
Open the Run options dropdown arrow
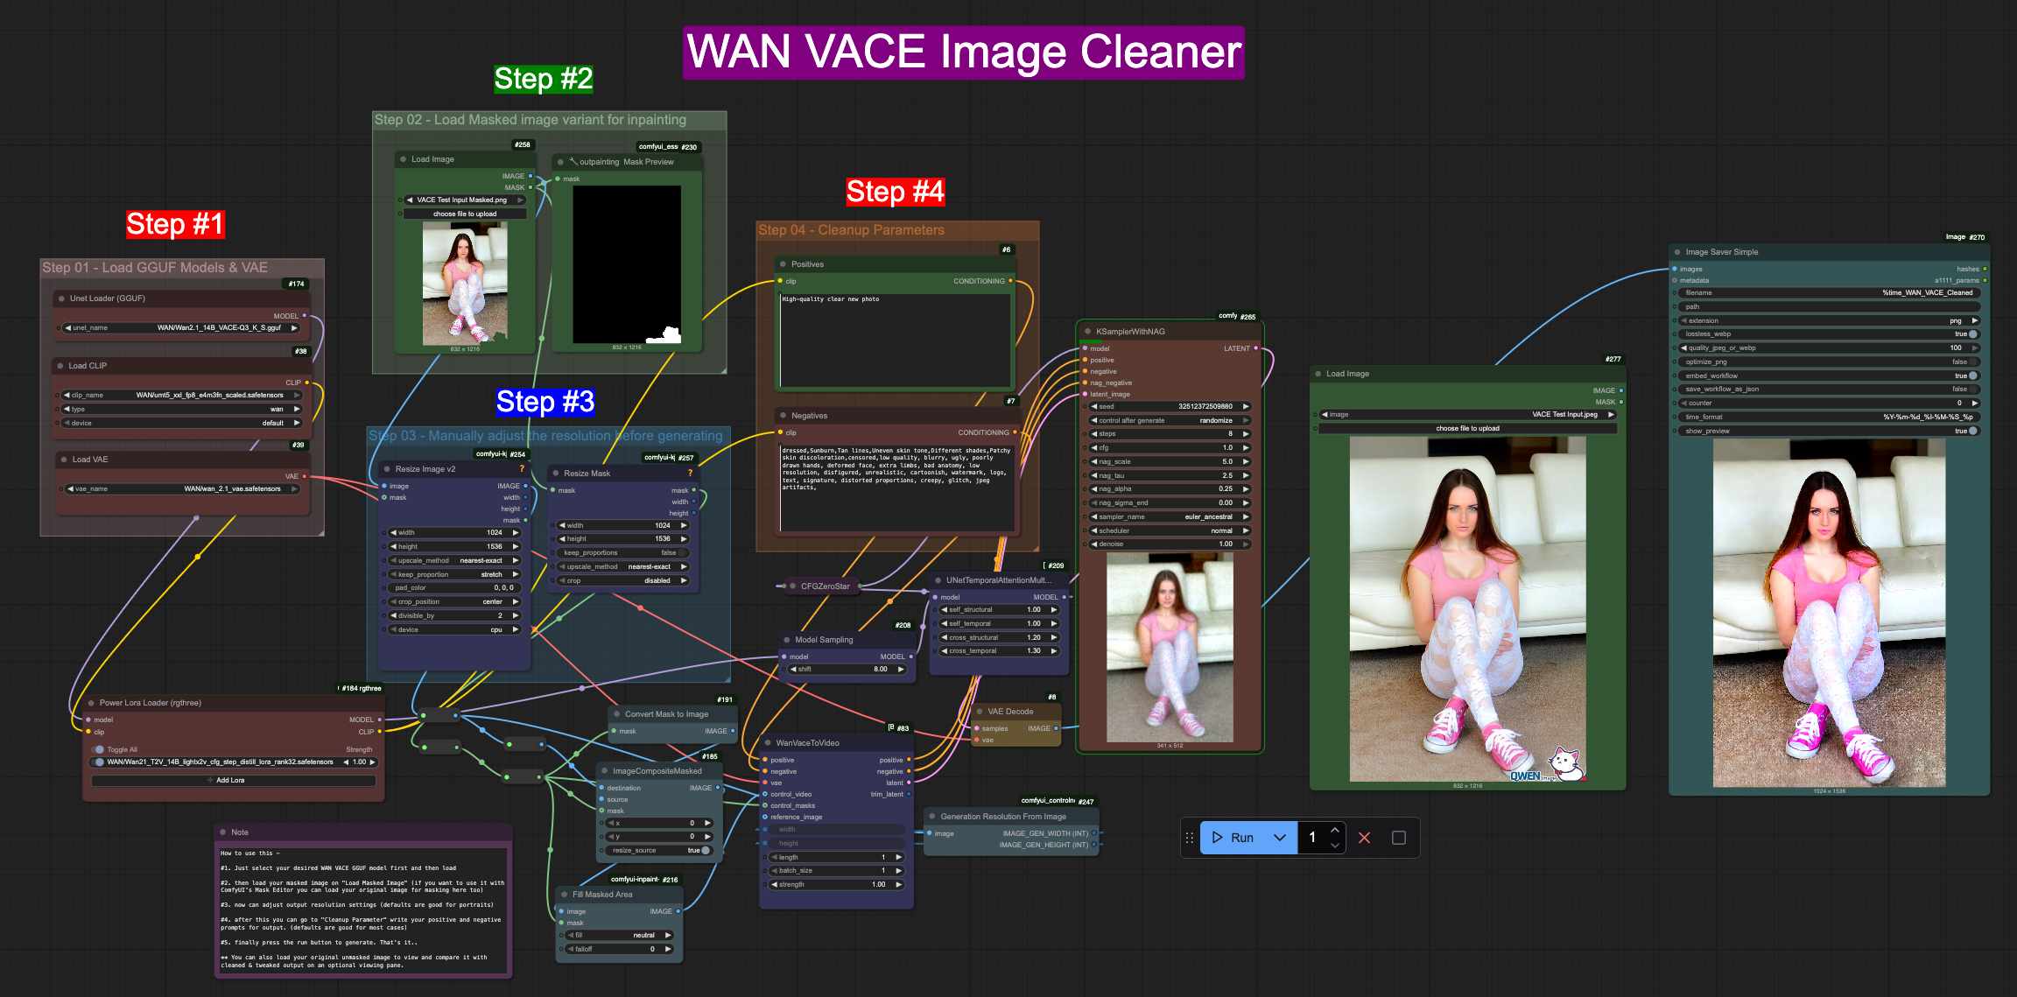click(1280, 838)
